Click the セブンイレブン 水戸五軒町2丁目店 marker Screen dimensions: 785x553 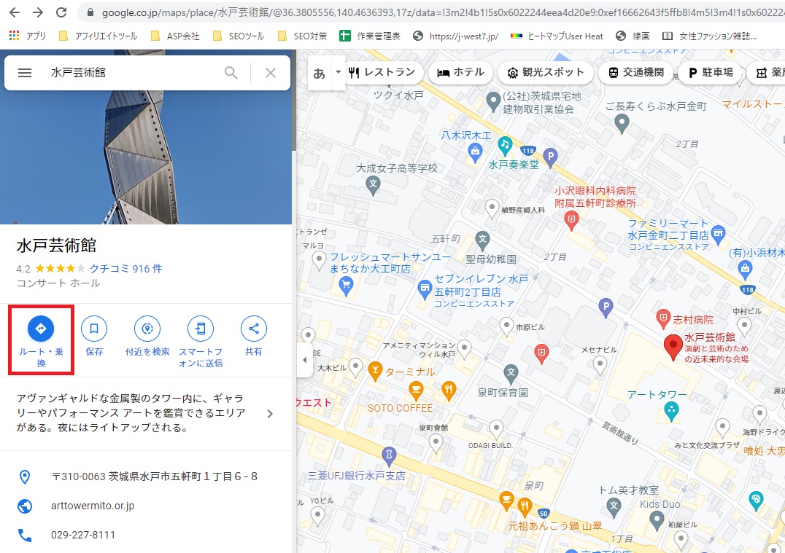425,289
